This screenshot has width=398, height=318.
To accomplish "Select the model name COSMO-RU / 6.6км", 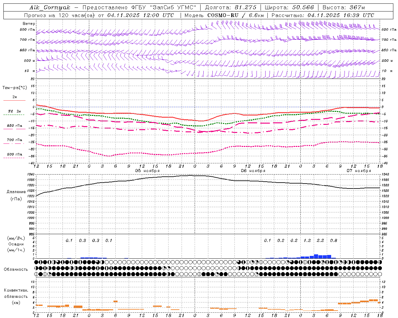I will coord(235,15).
